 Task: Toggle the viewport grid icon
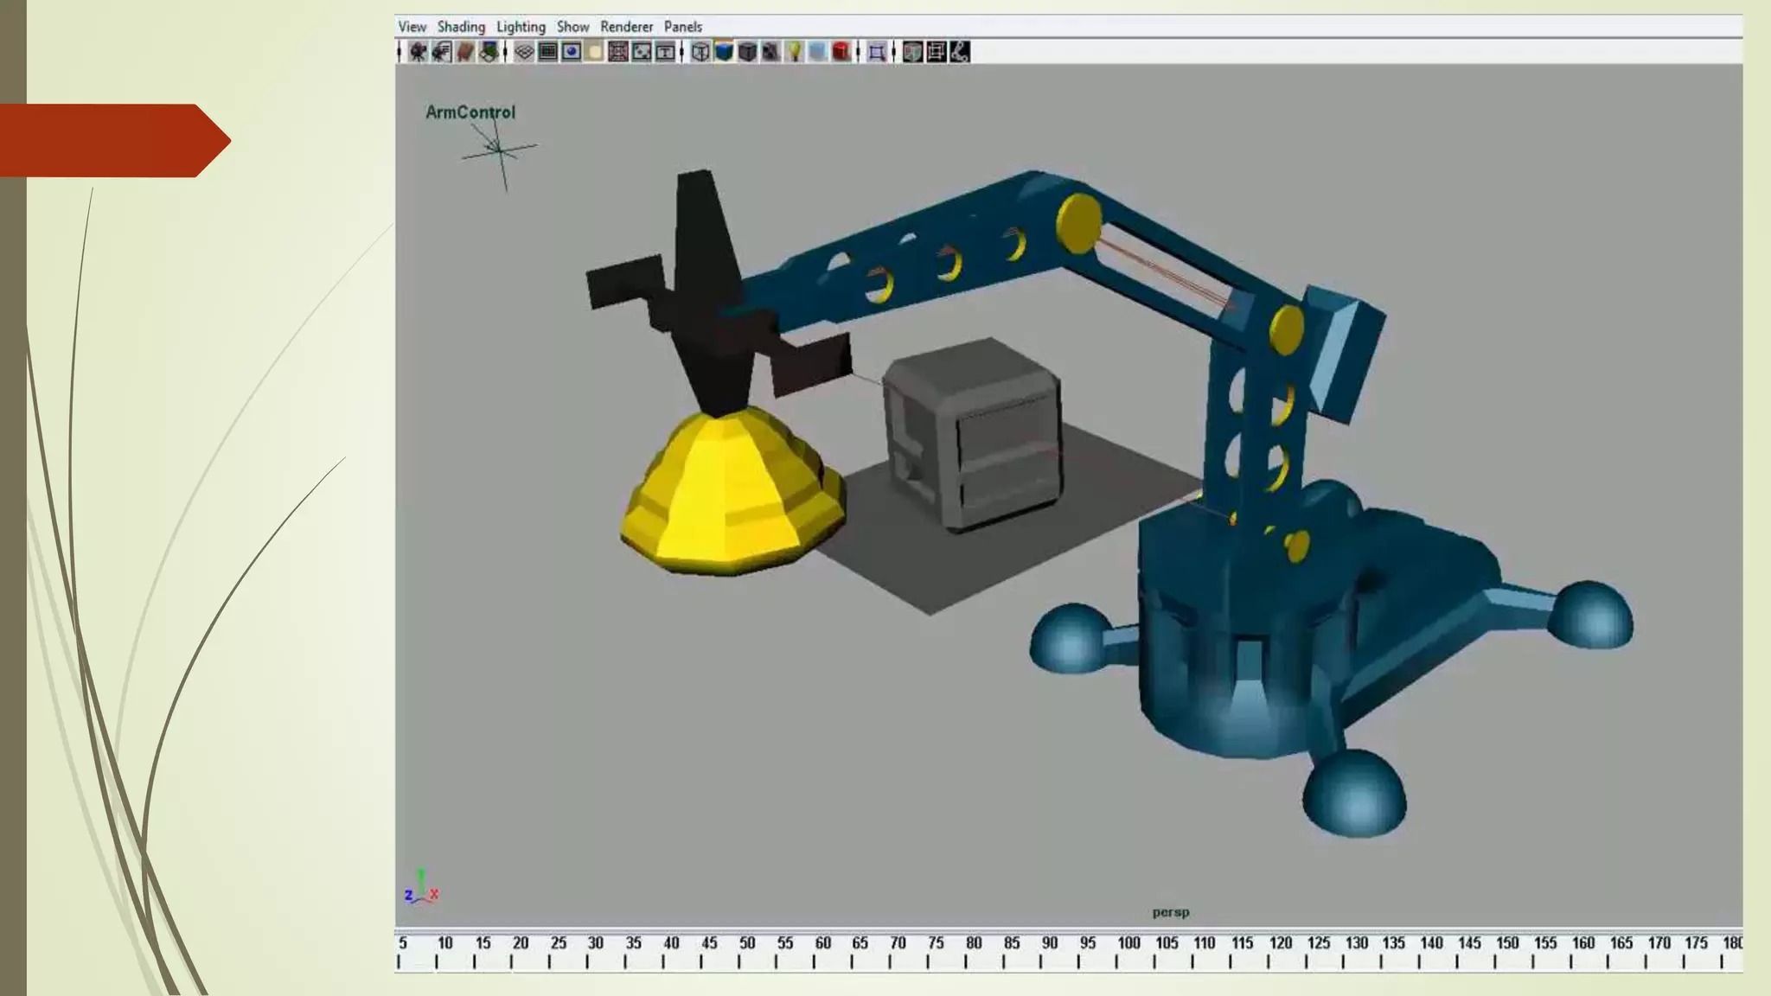coord(524,53)
